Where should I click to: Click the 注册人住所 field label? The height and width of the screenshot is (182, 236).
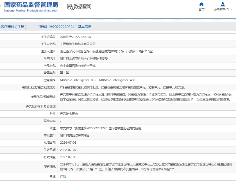[x=48, y=51]
